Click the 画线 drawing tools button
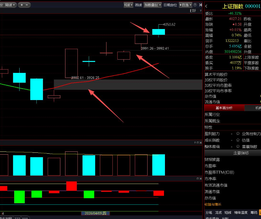The height and width of the screenshot is (219, 261). [x=138, y=5]
